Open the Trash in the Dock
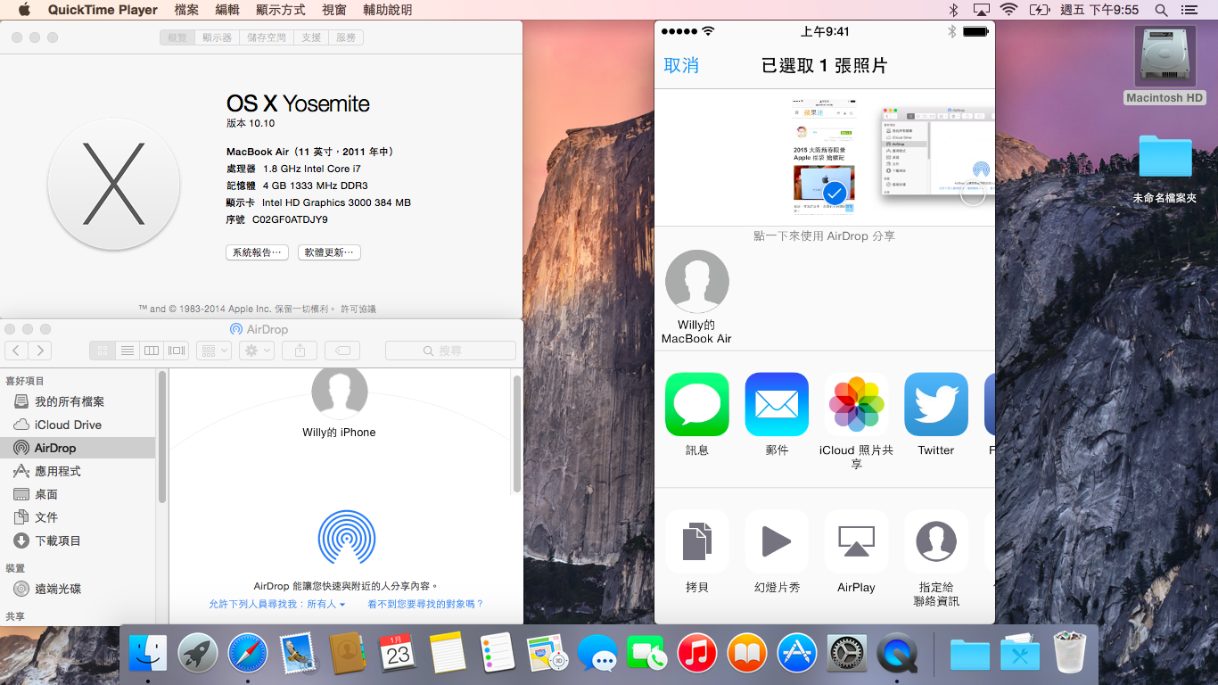 tap(1069, 654)
